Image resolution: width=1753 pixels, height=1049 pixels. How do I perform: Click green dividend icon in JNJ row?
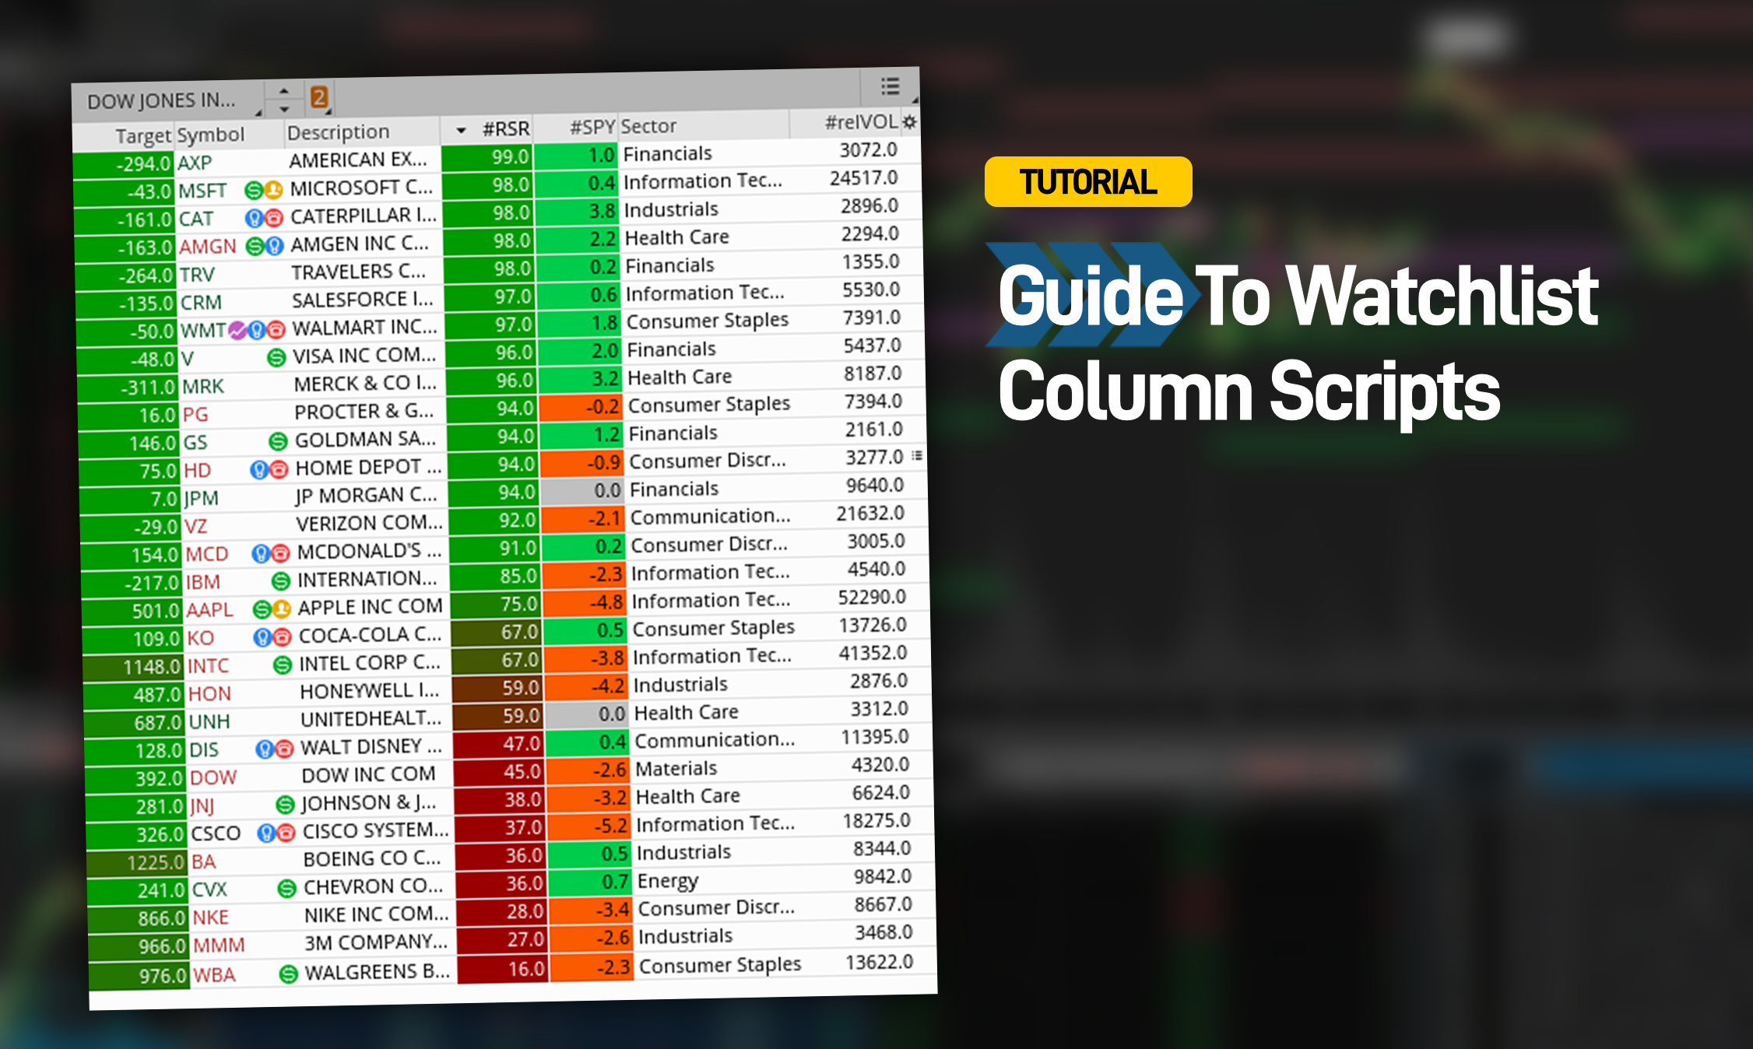286,805
